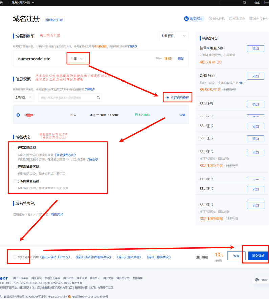269x299 pixels.
Task: Click the 提交订单 submit order button
Action: [x=258, y=256]
